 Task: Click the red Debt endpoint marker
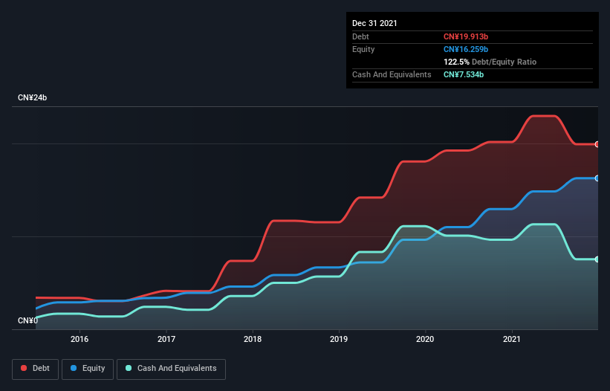coord(597,144)
